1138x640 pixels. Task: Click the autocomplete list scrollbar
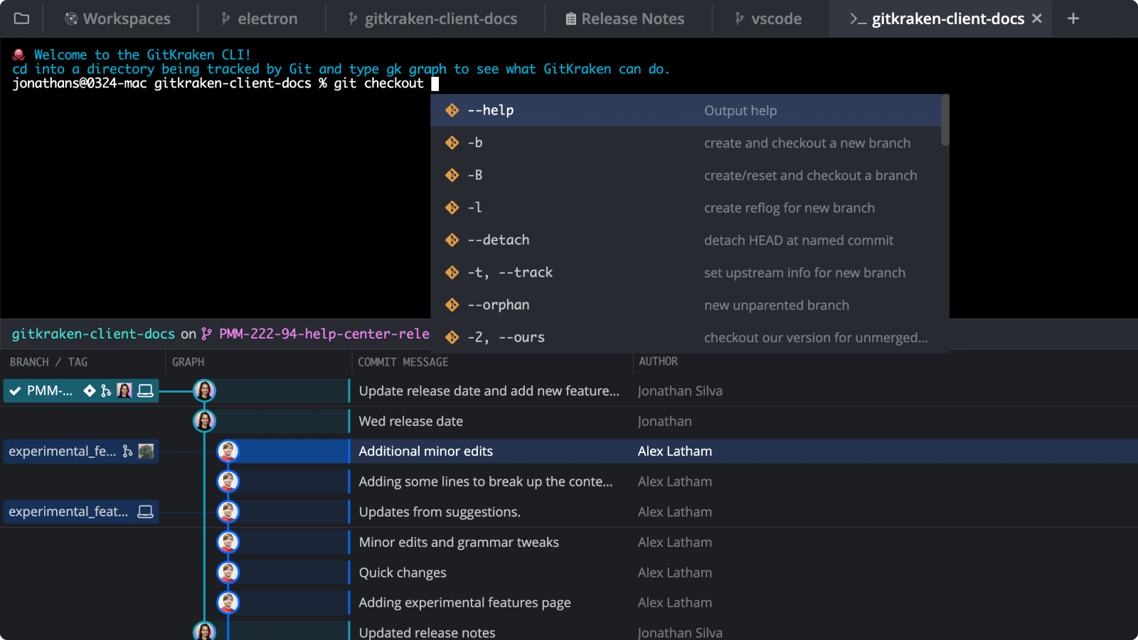[945, 121]
